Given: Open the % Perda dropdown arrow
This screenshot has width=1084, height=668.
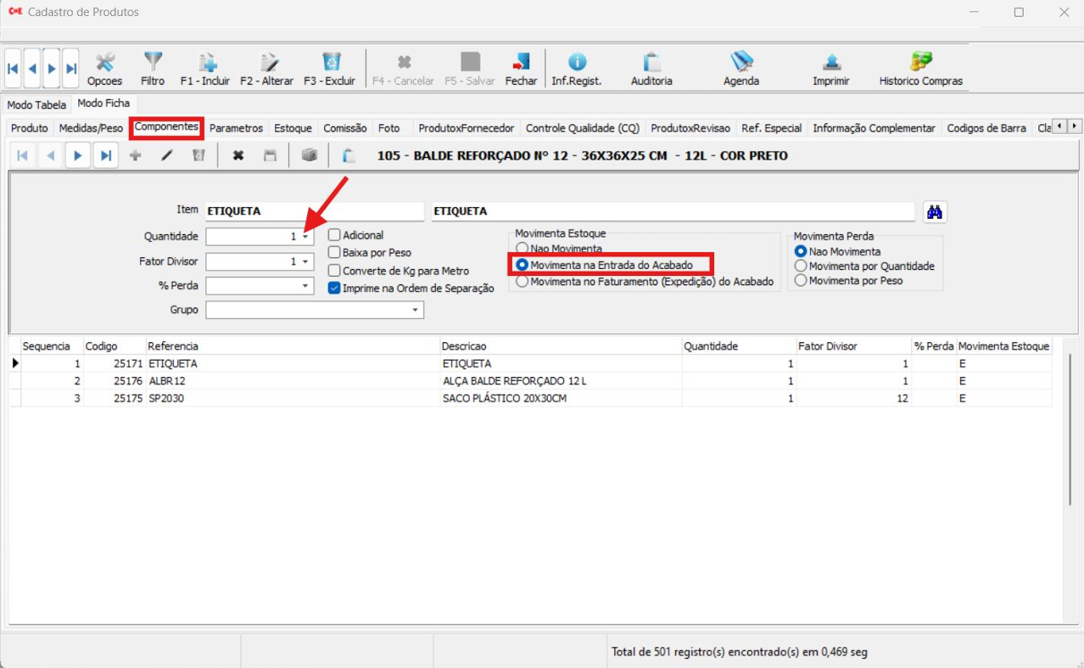Looking at the screenshot, I should pos(305,287).
